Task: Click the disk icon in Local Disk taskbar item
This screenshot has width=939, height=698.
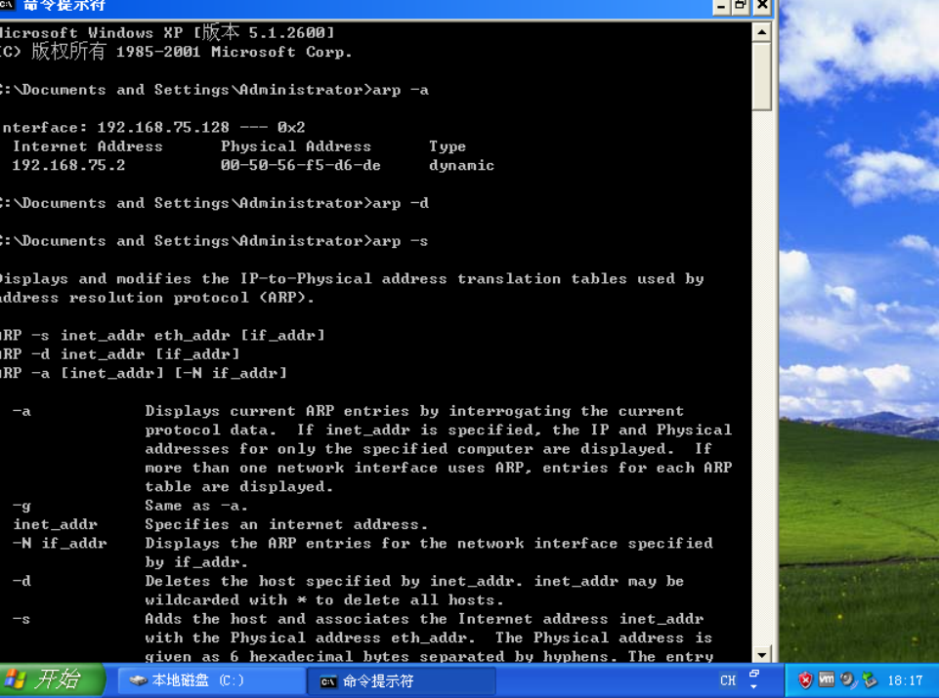Action: click(139, 680)
